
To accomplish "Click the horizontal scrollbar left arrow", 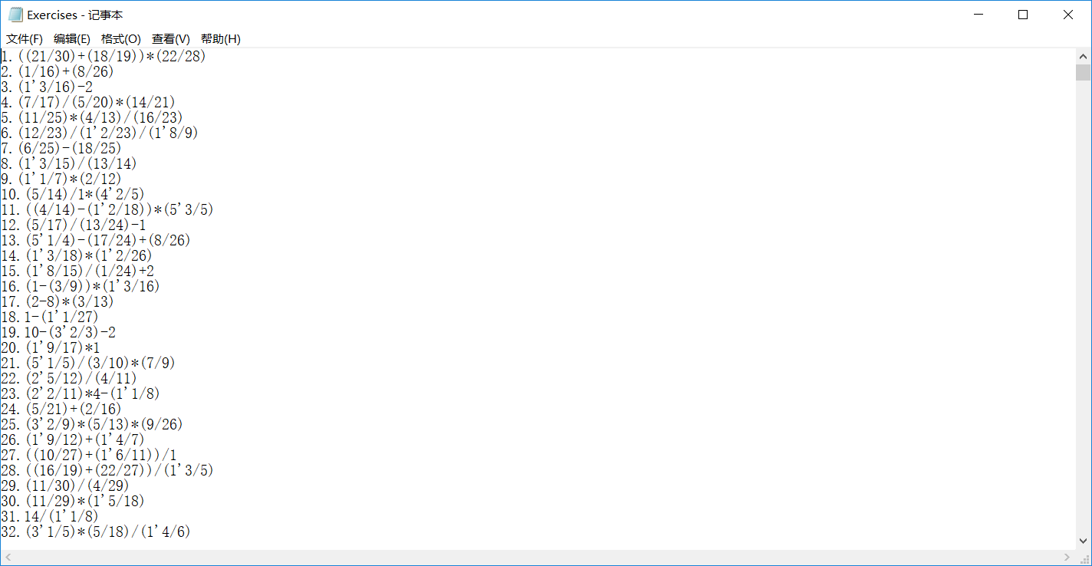I will point(8,558).
